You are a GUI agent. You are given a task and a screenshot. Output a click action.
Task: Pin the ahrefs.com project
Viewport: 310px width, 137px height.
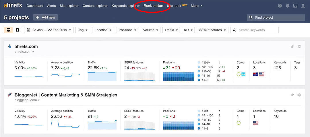point(292,46)
